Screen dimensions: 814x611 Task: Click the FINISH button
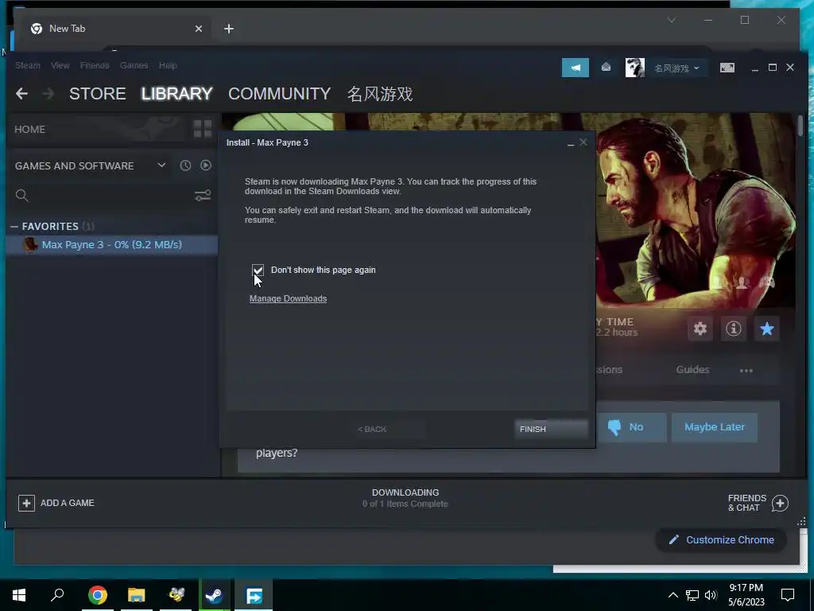click(551, 429)
